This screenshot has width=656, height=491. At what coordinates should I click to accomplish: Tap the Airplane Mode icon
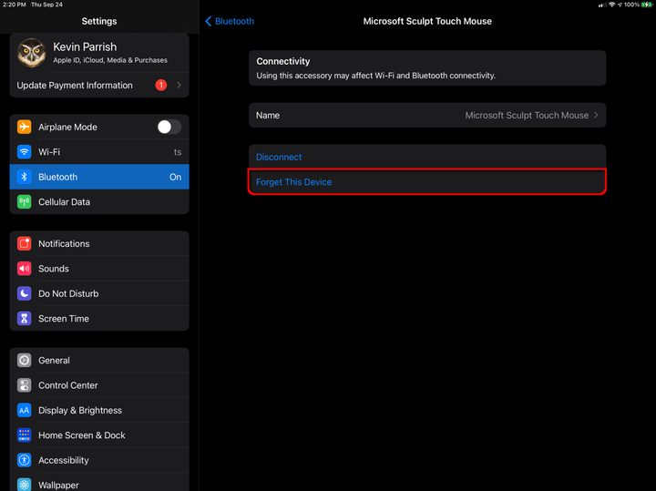coord(25,127)
